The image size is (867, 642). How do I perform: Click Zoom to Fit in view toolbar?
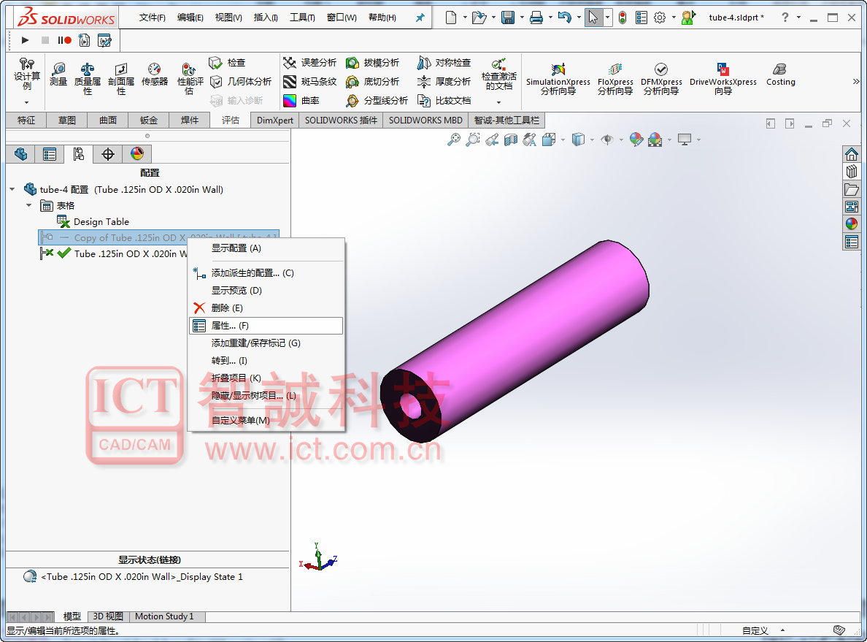(x=453, y=140)
